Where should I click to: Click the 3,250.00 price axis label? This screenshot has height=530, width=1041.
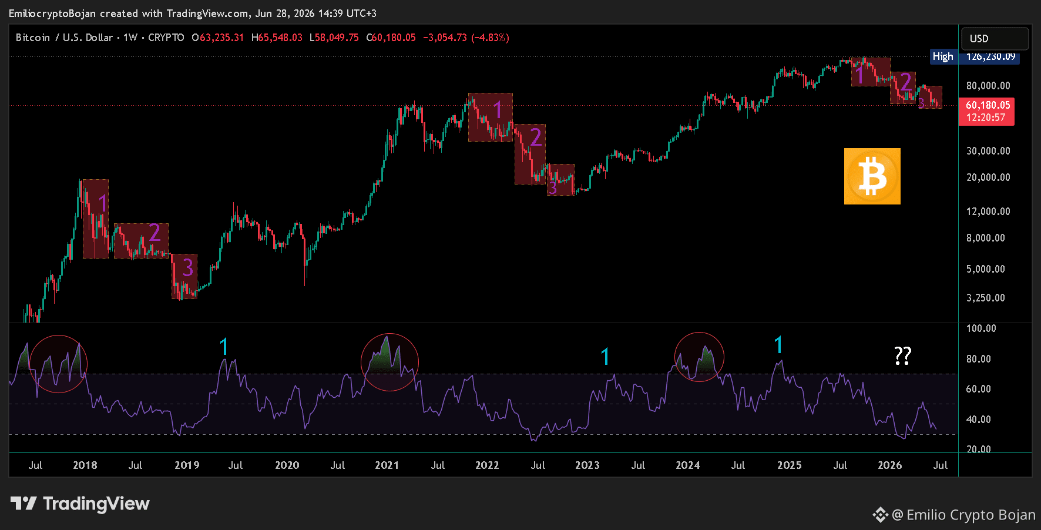pos(986,298)
